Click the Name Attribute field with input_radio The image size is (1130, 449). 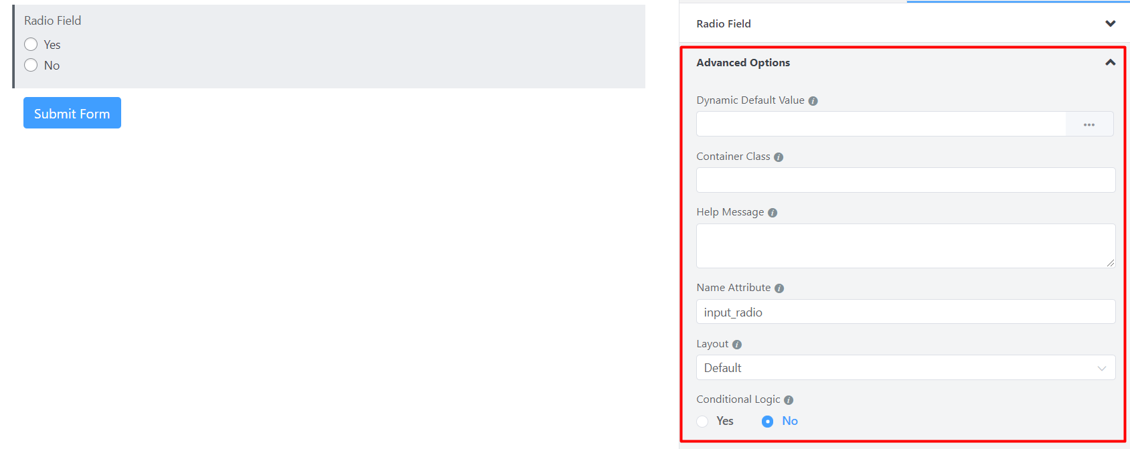point(905,312)
